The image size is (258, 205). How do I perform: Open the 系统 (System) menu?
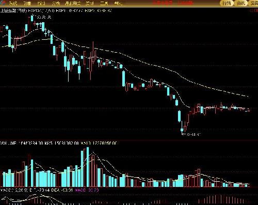(x=13, y=3)
